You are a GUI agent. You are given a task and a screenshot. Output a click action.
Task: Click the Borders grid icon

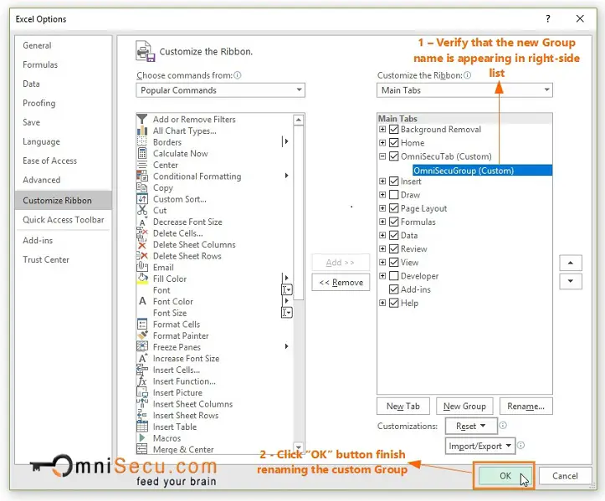pyautogui.click(x=142, y=142)
